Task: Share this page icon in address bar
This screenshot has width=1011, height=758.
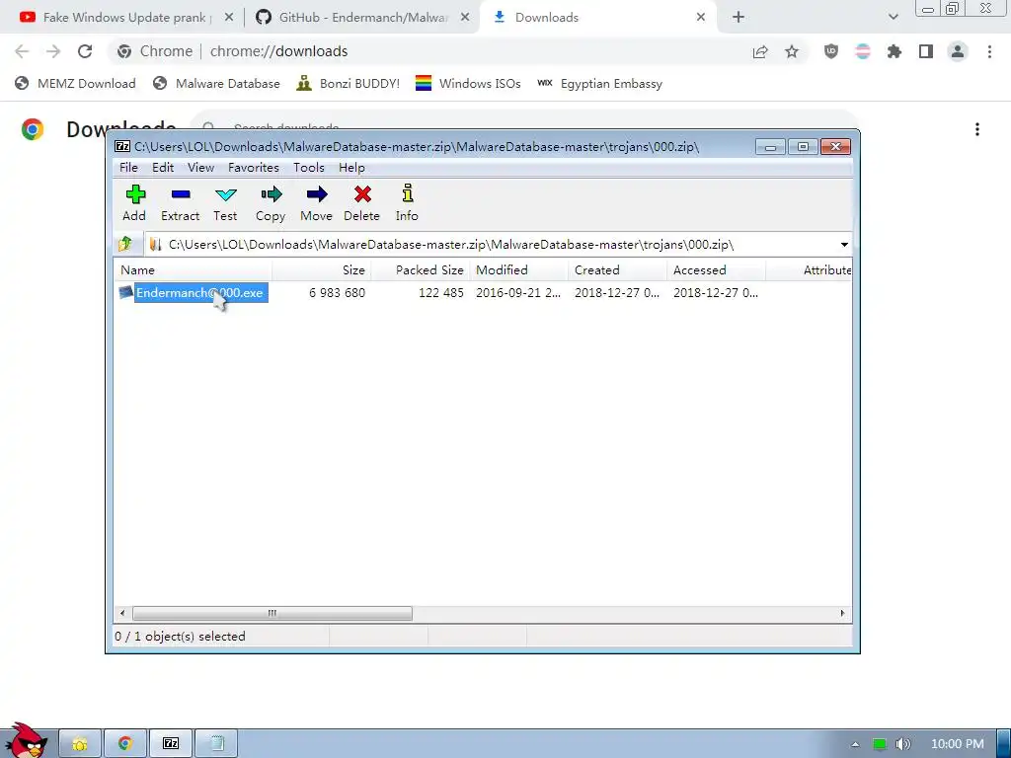Action: coord(760,51)
